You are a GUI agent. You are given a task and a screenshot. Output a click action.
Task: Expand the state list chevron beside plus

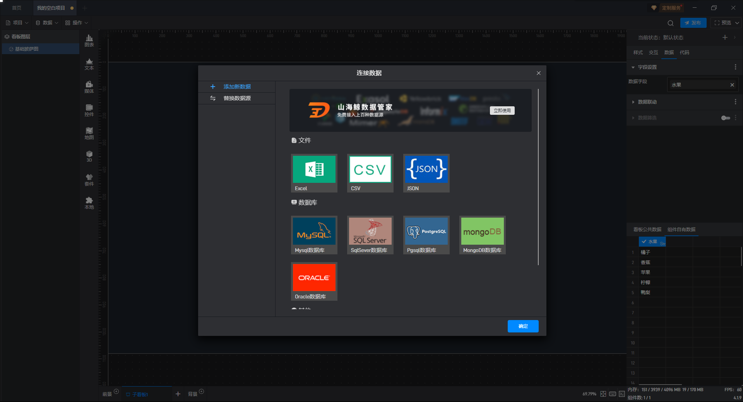(x=734, y=37)
